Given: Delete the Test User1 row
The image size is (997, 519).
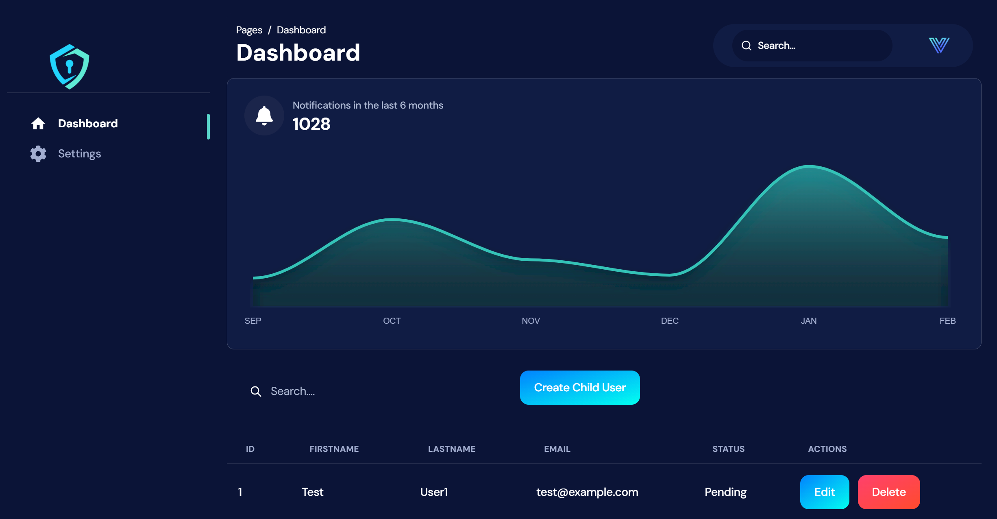Looking at the screenshot, I should (888, 492).
